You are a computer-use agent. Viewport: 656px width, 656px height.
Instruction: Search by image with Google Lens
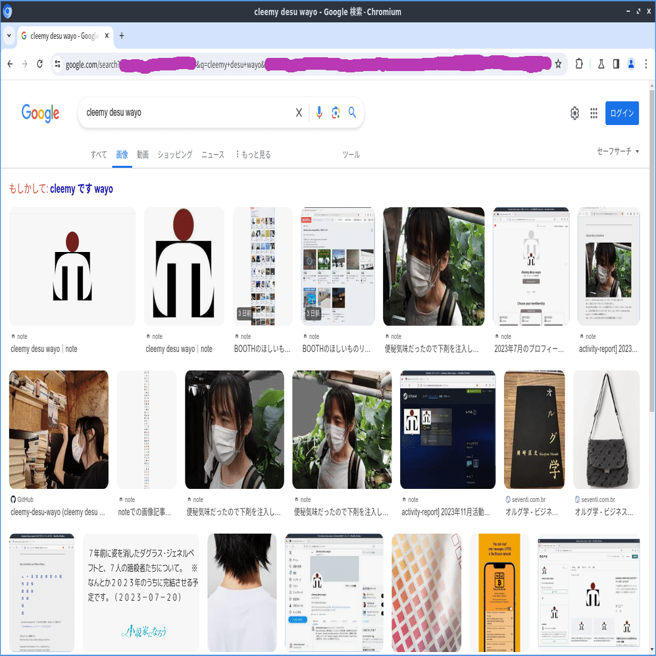(336, 113)
